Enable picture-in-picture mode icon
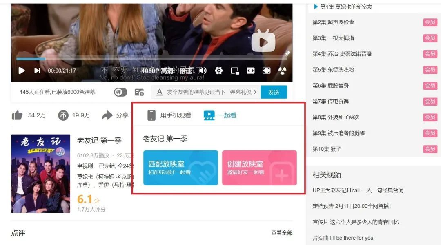Viewport: 441px width, 245px height. (x=235, y=71)
